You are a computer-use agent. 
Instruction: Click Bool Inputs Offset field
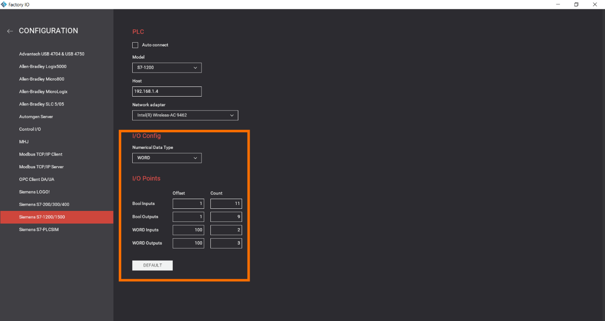pyautogui.click(x=188, y=204)
